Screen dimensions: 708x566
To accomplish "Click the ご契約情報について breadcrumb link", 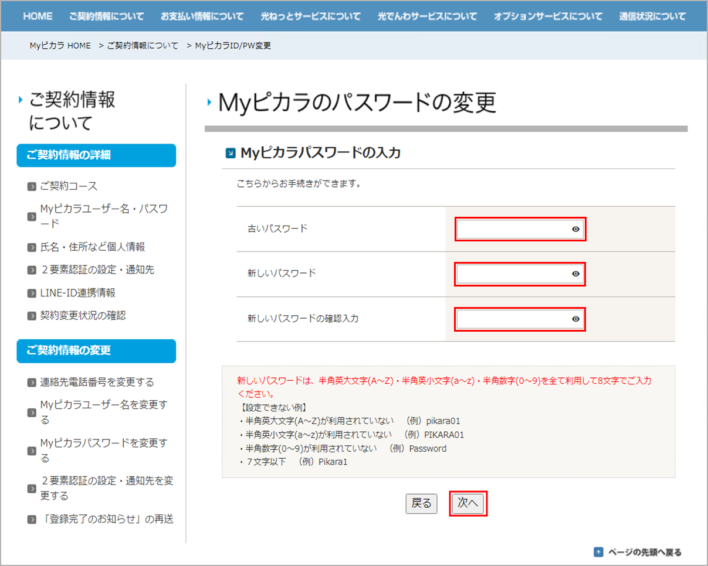I will (x=143, y=45).
